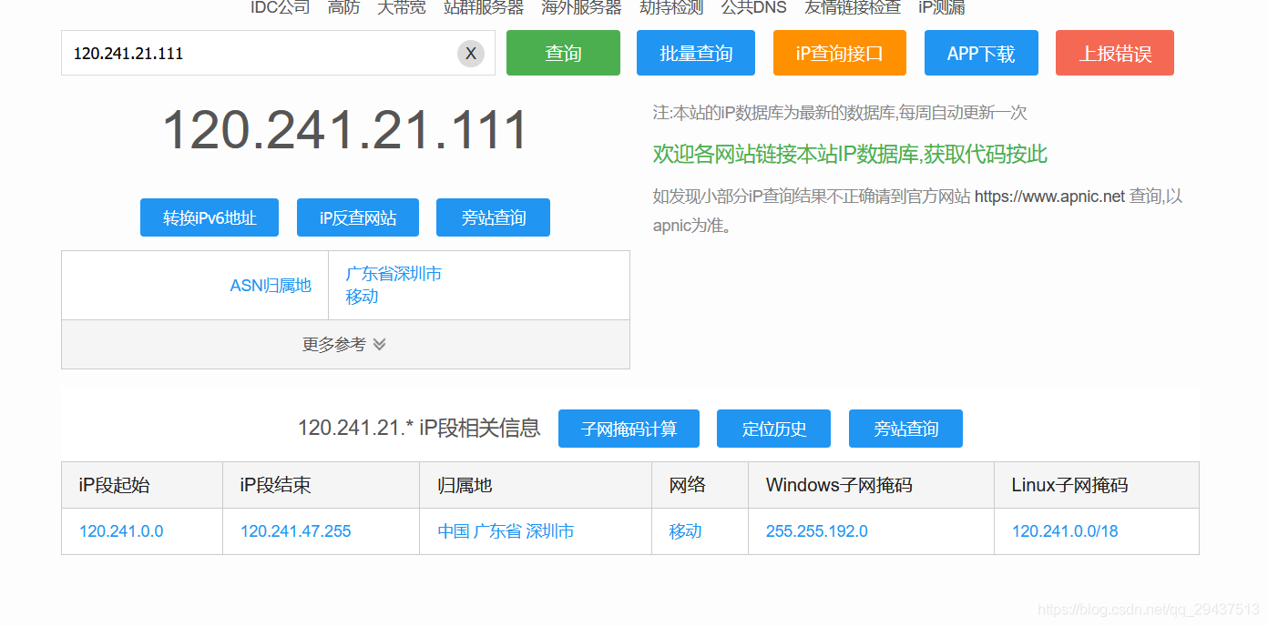Open 劫持检测 in top navigation
This screenshot has height=626, width=1268.
click(671, 7)
